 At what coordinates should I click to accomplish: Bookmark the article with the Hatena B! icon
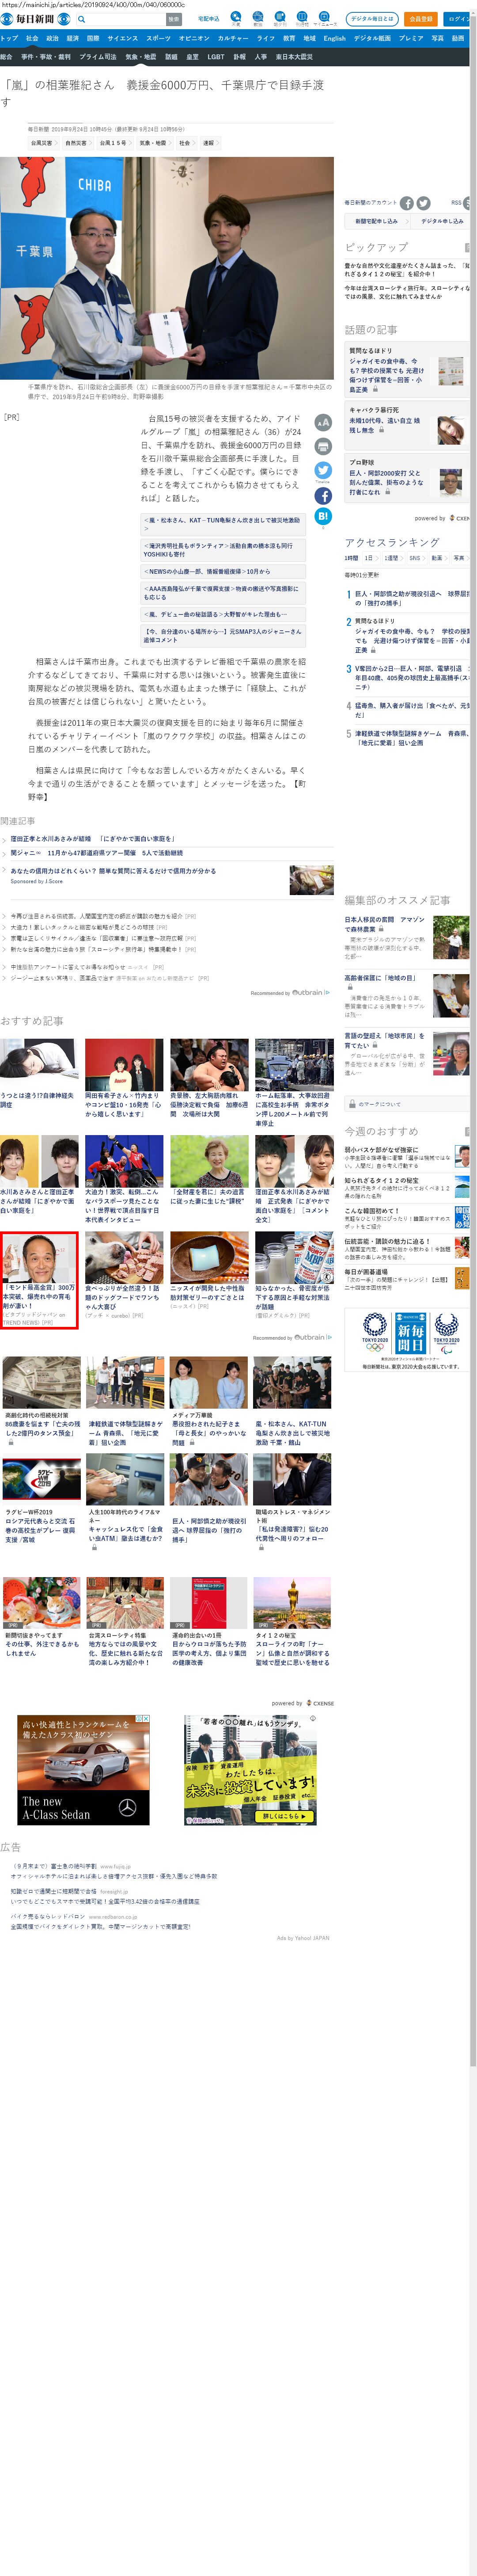coord(323,516)
